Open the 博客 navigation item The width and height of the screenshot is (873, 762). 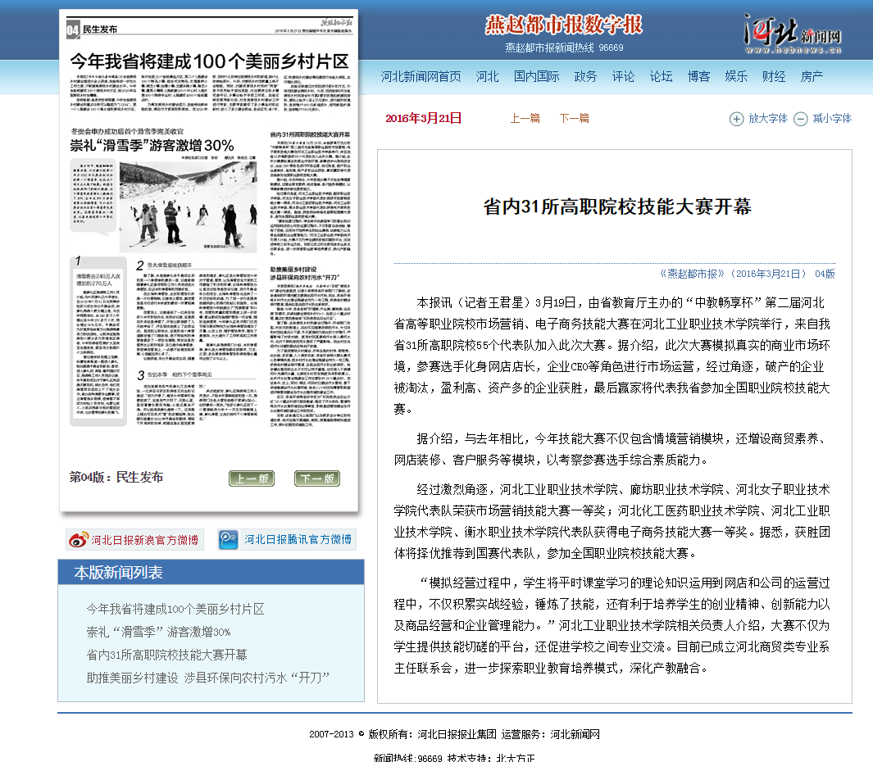698,76
